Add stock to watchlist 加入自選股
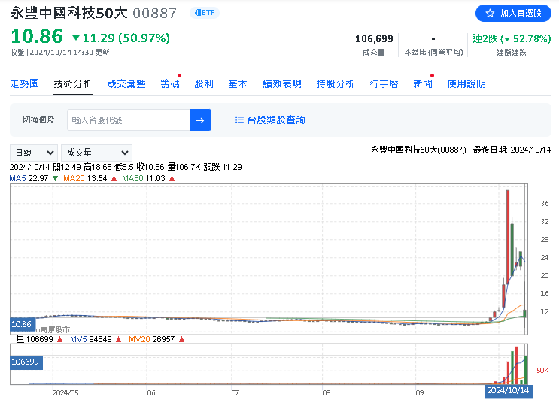This screenshot has height=403, width=559. (513, 14)
